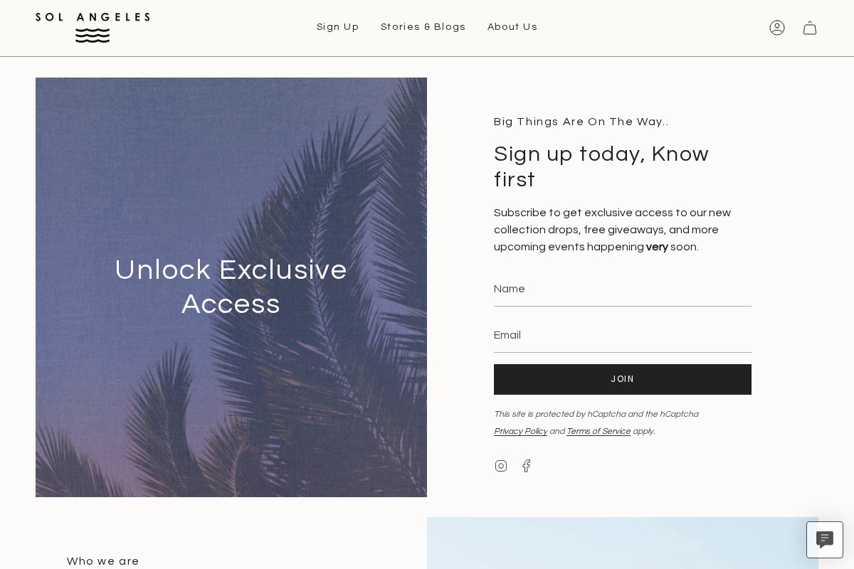Click the 'Who we are' section text
Screen dimensions: 854x569
(103, 561)
